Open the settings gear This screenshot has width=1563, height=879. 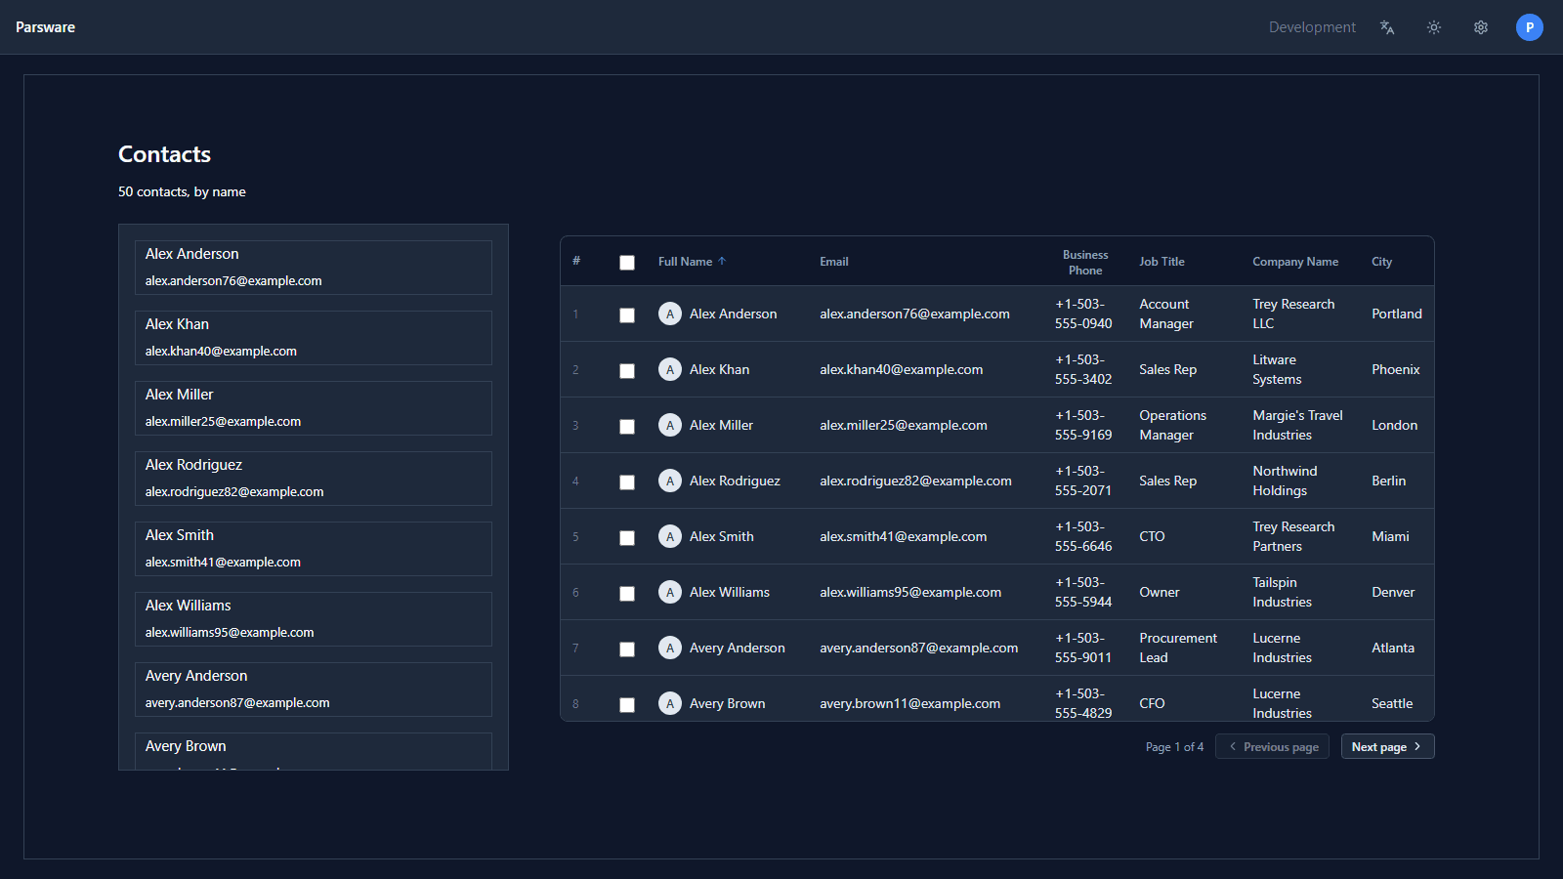pyautogui.click(x=1481, y=27)
